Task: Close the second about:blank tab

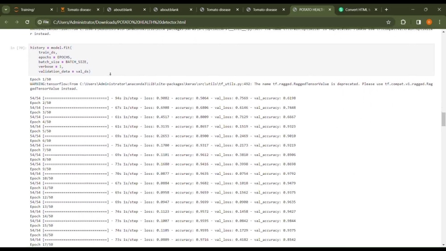Action: tap(191, 9)
